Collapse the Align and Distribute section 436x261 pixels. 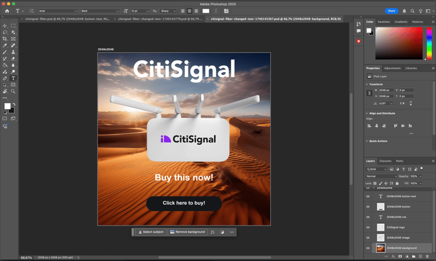[x=367, y=113]
